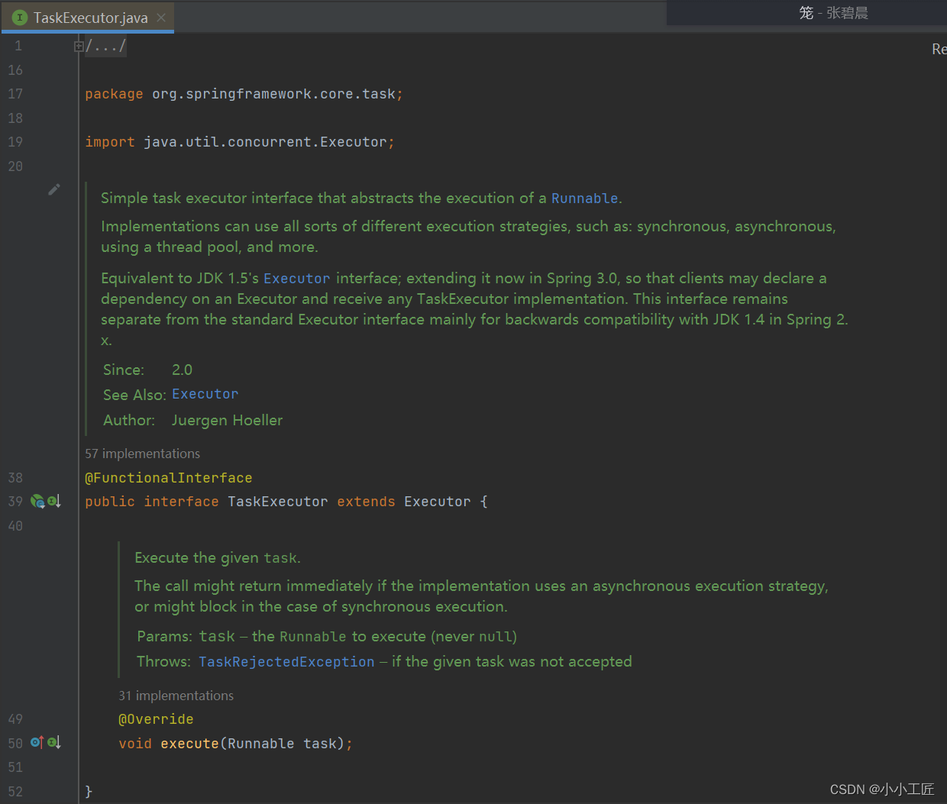Open the Runnable link in the class doc

coord(584,199)
